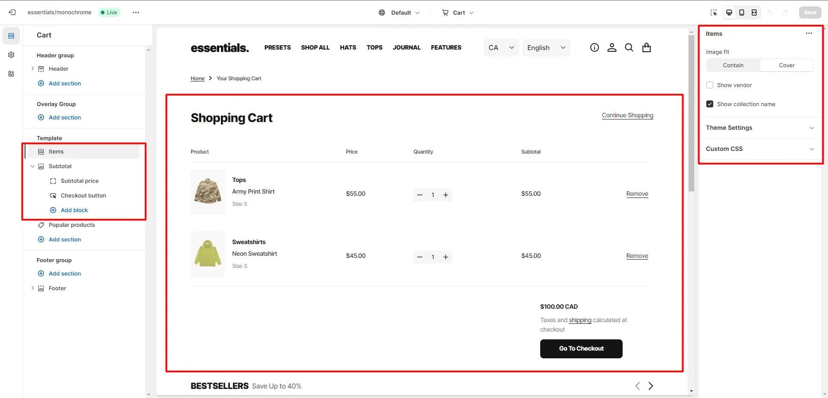Open the Cart template dropdown
Viewport: 828px width, 398px height.
[x=458, y=13]
